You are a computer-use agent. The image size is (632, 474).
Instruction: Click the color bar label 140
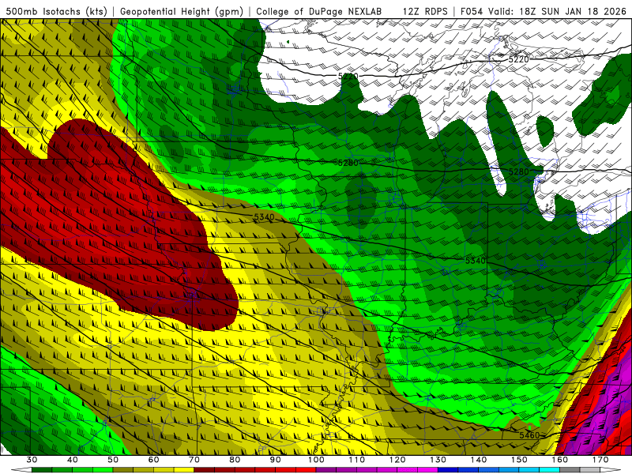(479, 460)
